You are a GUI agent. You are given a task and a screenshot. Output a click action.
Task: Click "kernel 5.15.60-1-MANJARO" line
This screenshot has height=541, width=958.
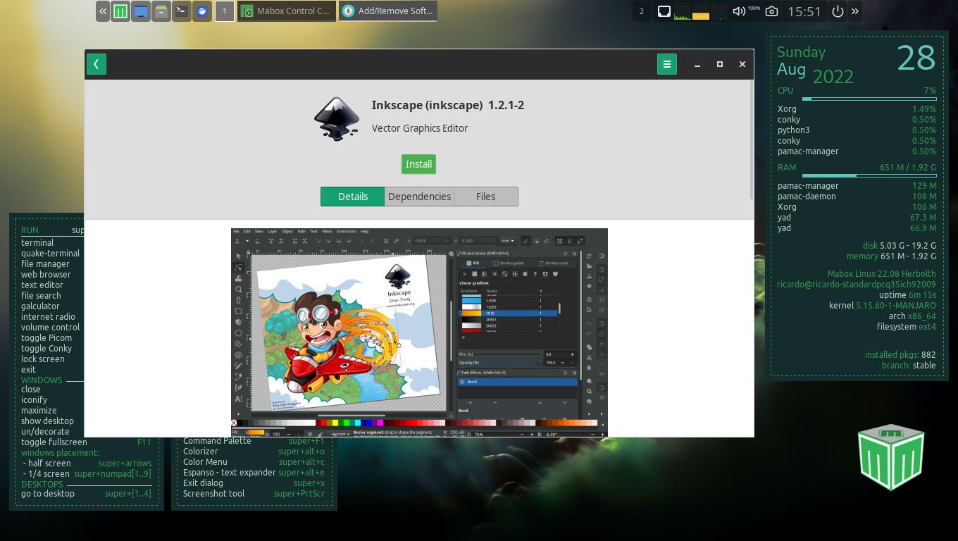click(x=883, y=305)
